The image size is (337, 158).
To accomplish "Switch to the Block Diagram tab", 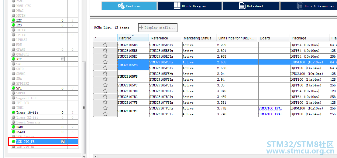I will [x=190, y=6].
